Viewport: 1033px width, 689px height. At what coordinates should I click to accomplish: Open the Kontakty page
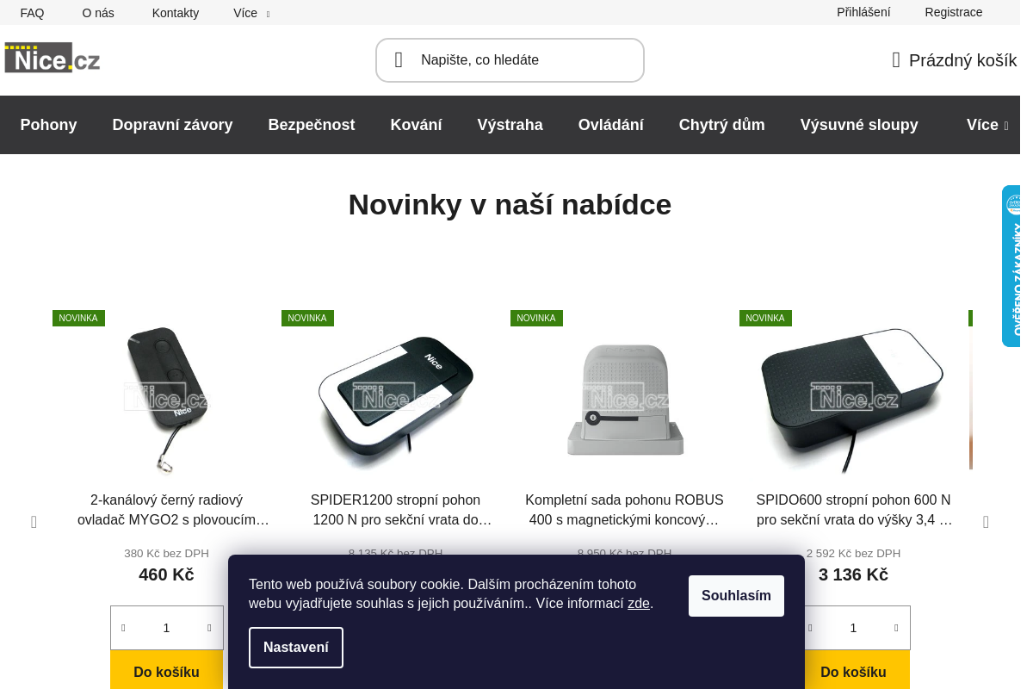click(x=176, y=13)
